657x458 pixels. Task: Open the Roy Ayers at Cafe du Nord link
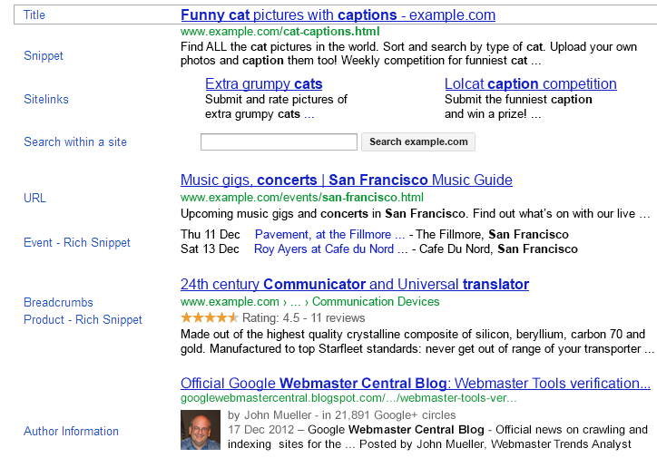coord(324,248)
